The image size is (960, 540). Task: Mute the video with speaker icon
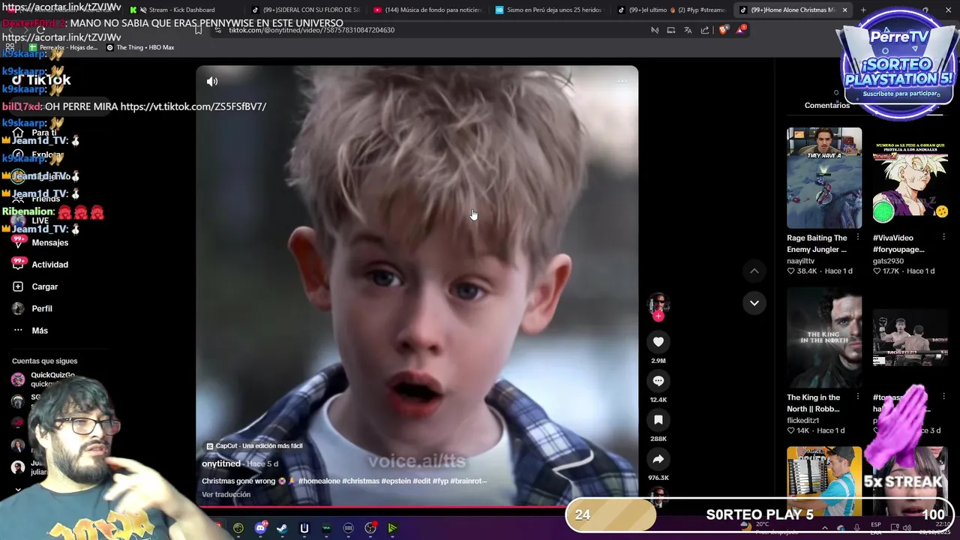212,81
